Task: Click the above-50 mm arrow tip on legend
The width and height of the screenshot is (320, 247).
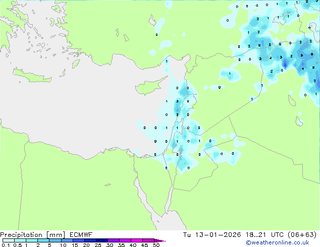Action: 160,240
